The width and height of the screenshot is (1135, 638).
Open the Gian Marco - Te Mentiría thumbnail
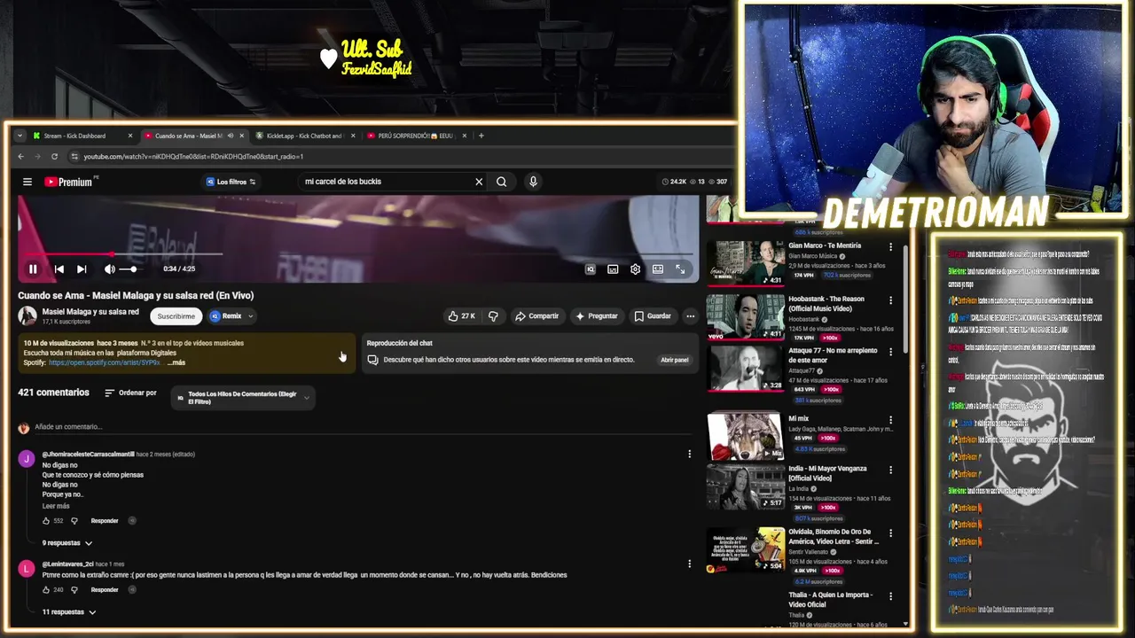coord(746,263)
